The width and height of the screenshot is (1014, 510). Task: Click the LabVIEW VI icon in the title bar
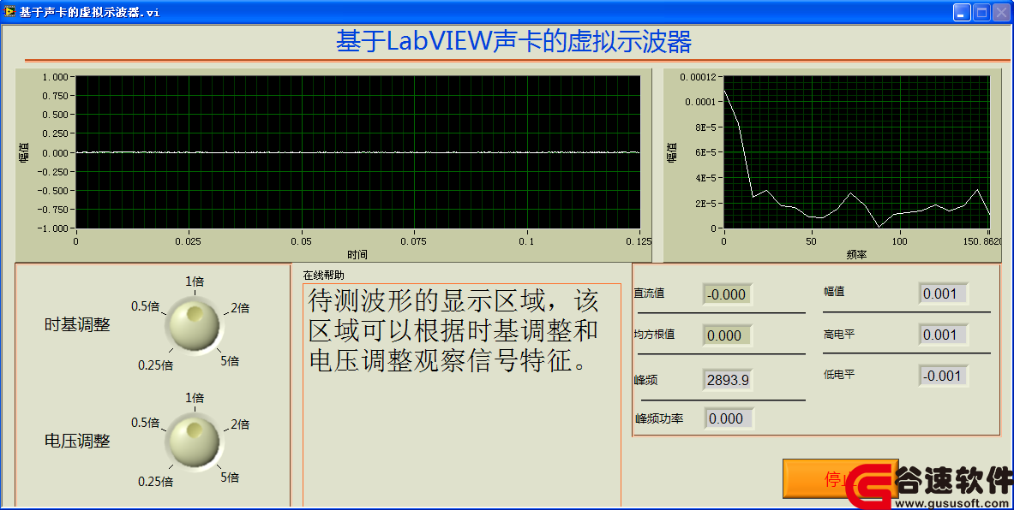pos(9,11)
